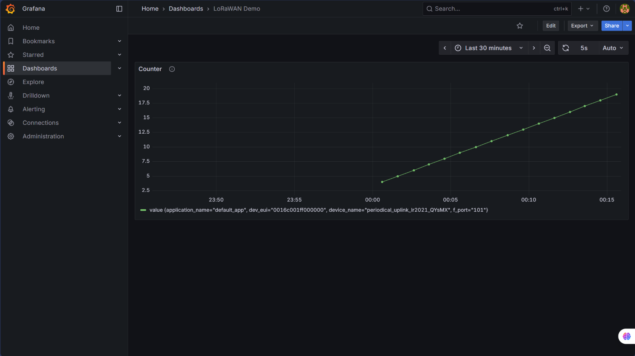Screen dimensions: 635x356
Task: Open Starred in the sidebar
Action: [33, 55]
